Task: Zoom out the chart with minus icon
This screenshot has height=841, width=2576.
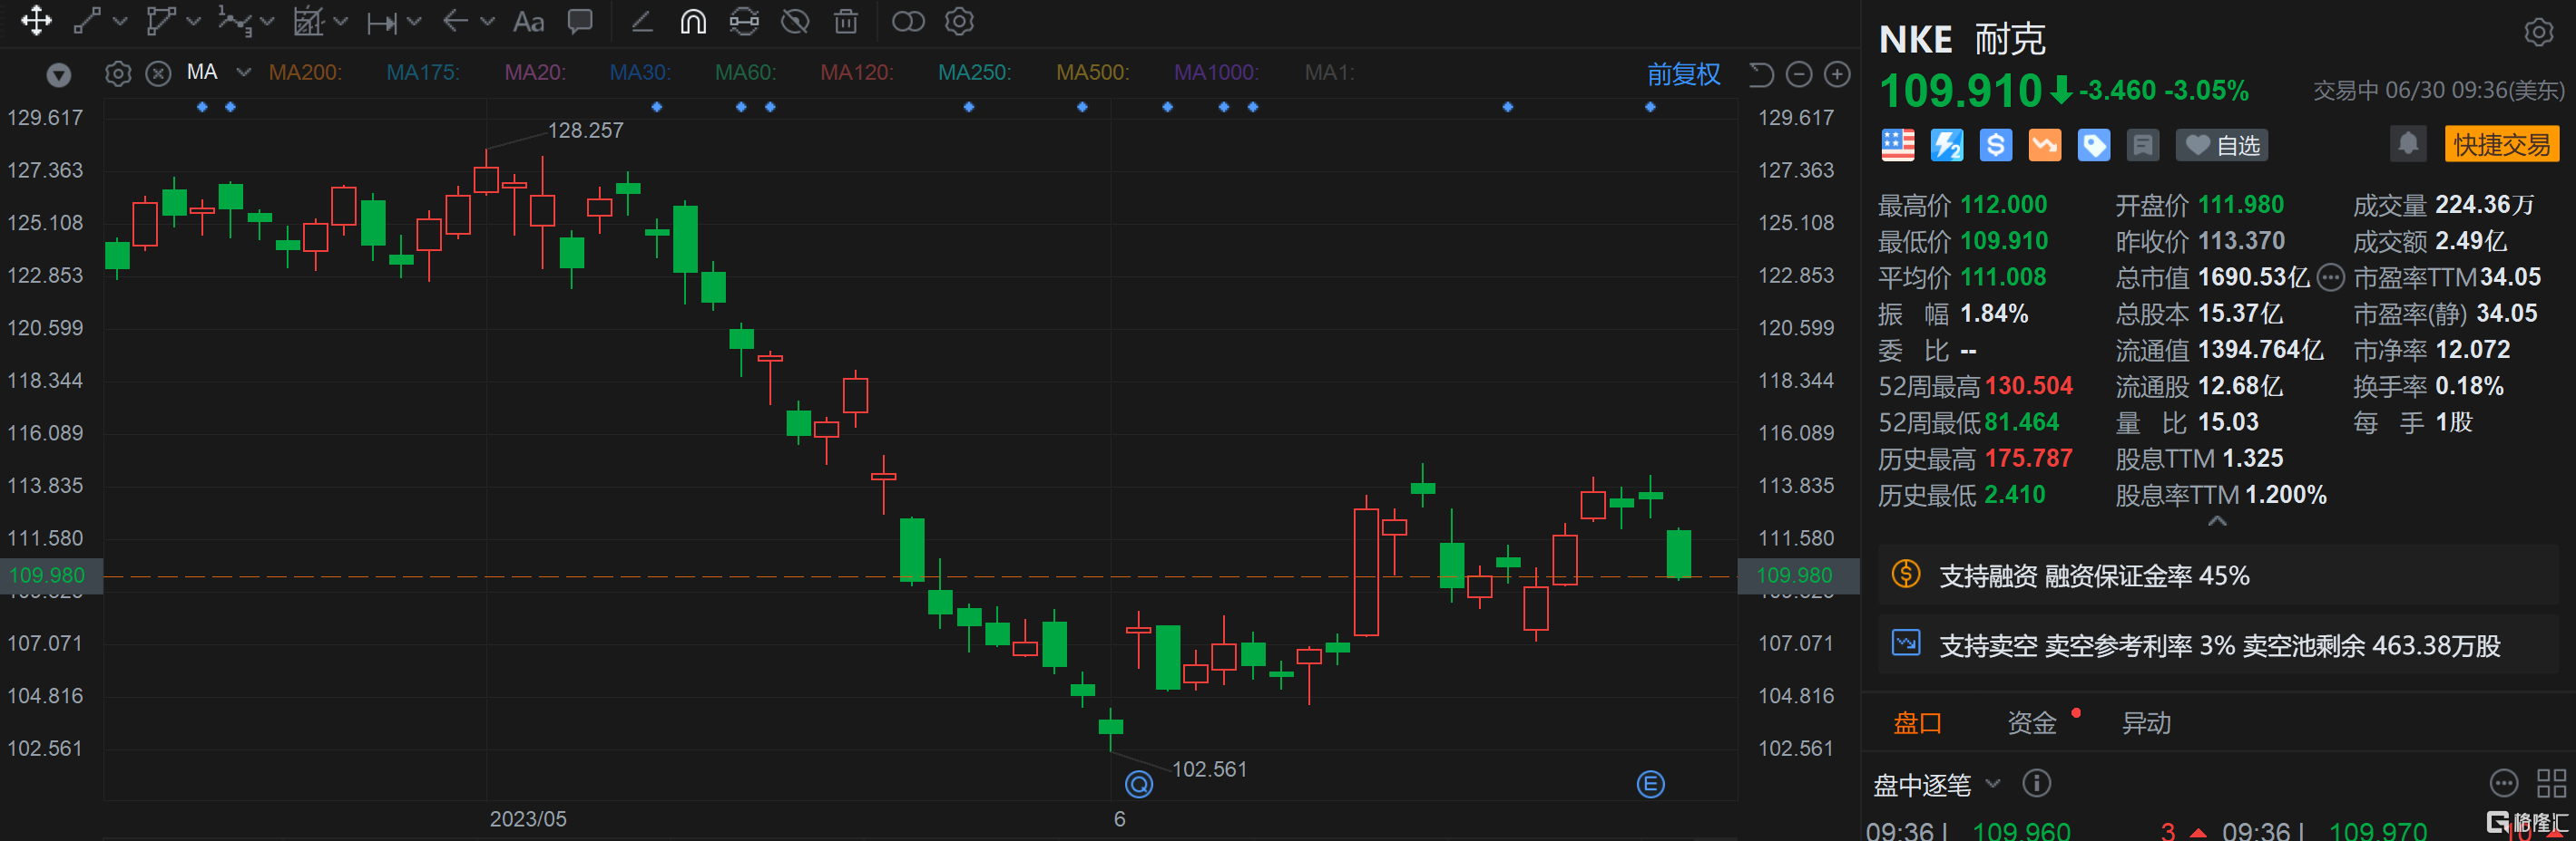Action: pyautogui.click(x=1799, y=74)
